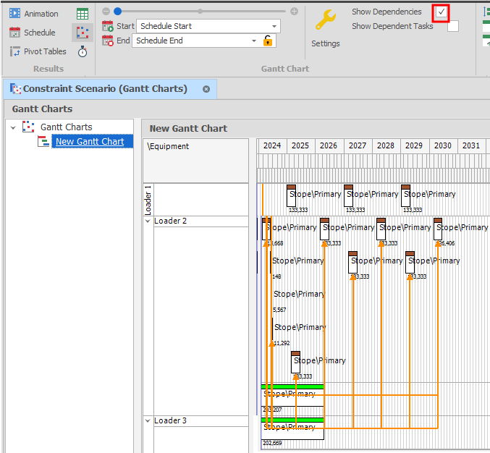Click the stopwatch icon in Results
The image size is (490, 453).
(x=83, y=51)
